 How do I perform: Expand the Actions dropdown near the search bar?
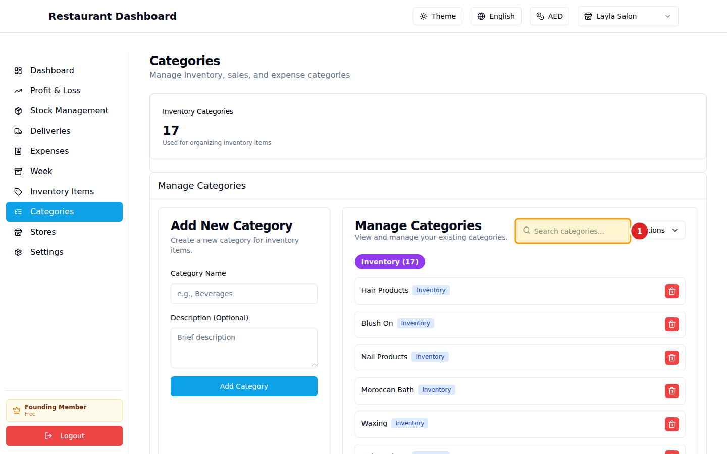point(667,230)
